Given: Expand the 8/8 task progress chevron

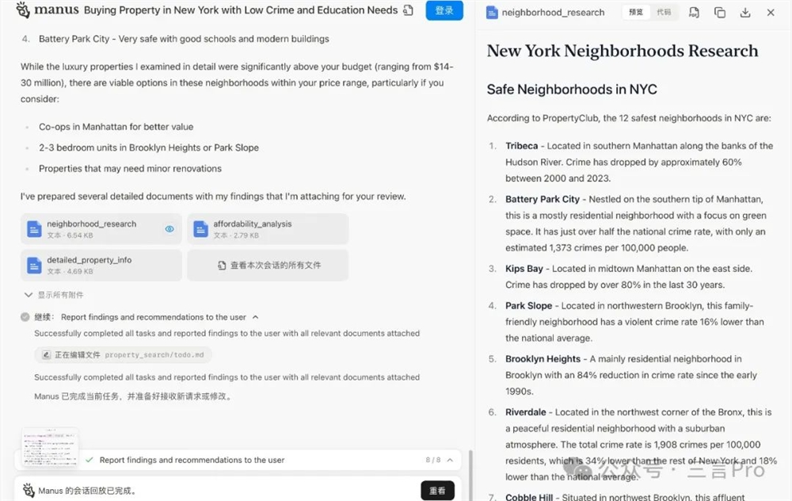Looking at the screenshot, I should 450,460.
